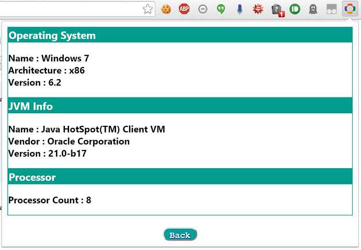Viewport: 361px width, 250px height.
Task: Bookmark page with the star icon
Action: coord(148,9)
